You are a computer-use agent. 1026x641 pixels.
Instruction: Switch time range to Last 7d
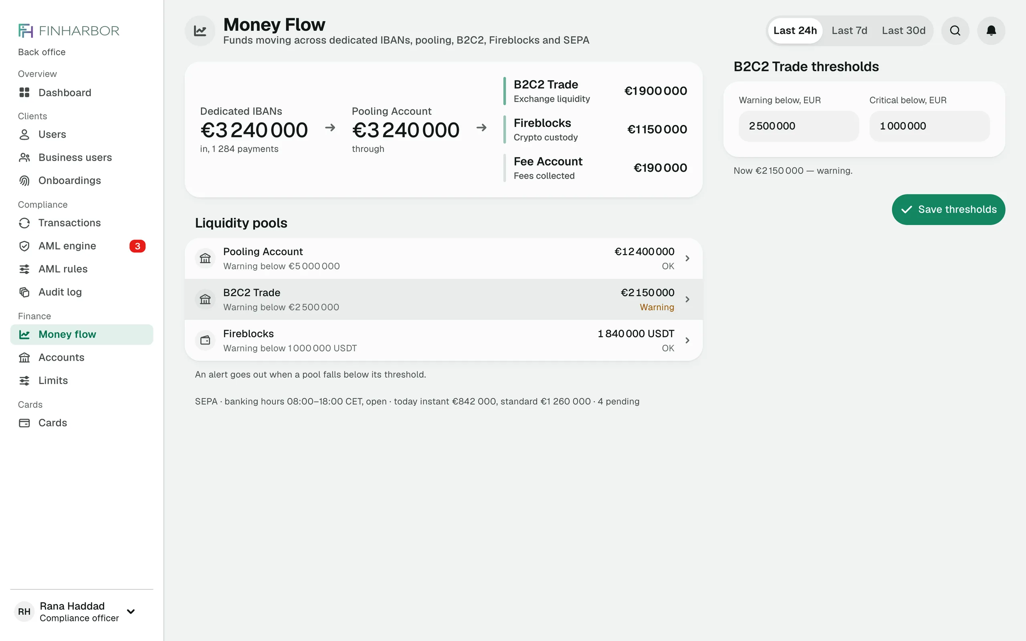coord(849,30)
